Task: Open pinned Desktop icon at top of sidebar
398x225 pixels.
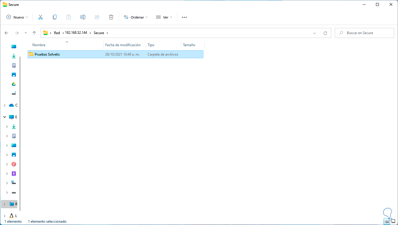Action: 14,46
